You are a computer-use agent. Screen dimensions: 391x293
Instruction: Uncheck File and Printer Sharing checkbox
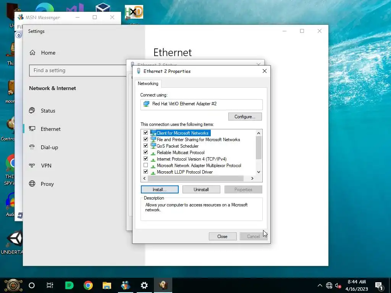(145, 139)
